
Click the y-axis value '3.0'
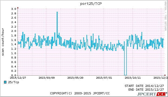(x=14, y=9)
